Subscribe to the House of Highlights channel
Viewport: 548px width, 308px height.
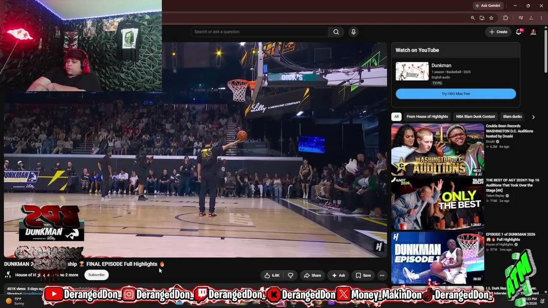(x=96, y=275)
